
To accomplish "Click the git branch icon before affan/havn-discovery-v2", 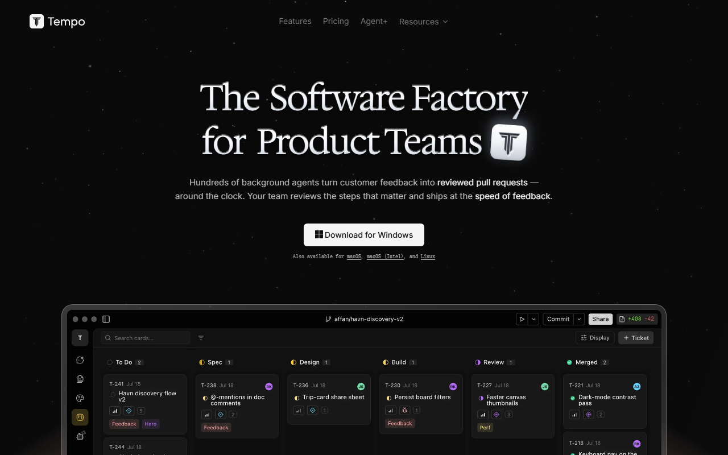I will click(x=328, y=319).
